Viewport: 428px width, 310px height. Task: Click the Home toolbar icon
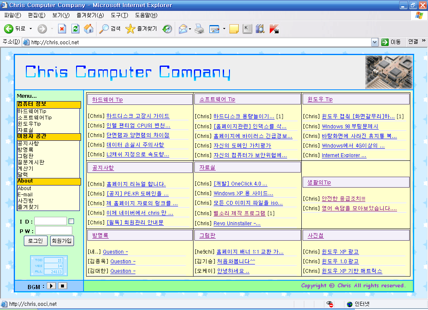click(x=89, y=29)
